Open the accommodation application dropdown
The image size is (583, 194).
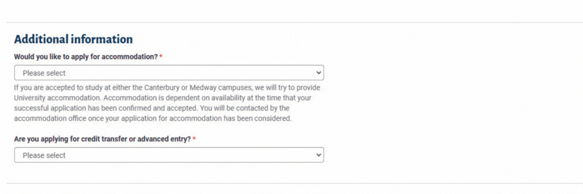169,73
